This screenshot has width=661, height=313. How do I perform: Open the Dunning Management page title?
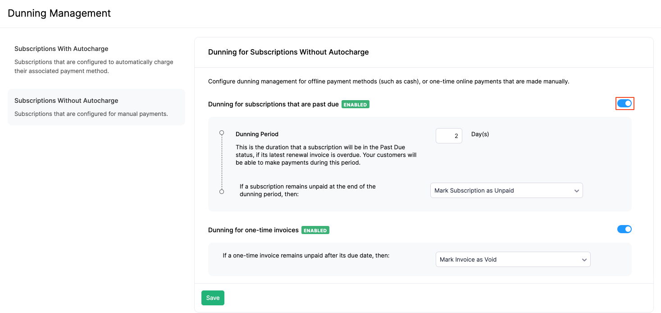pyautogui.click(x=59, y=13)
